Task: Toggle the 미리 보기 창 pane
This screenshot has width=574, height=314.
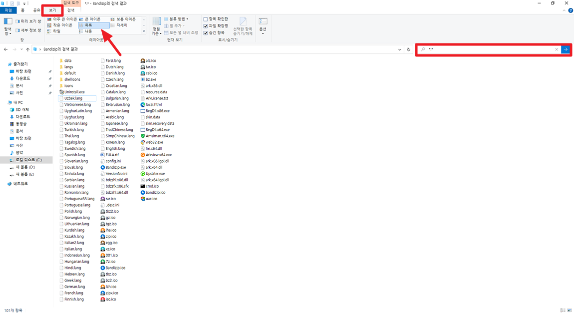Action: 28,21
